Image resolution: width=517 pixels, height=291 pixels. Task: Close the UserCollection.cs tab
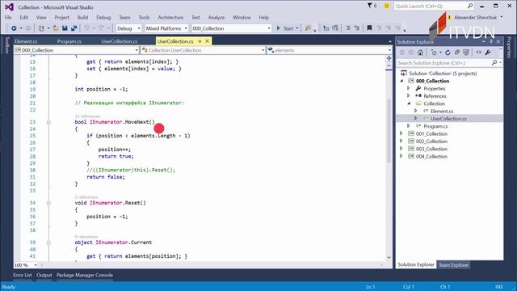[x=207, y=41]
